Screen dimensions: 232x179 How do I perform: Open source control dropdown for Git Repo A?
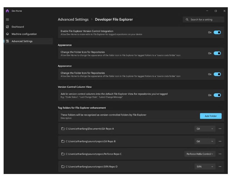coord(205,129)
